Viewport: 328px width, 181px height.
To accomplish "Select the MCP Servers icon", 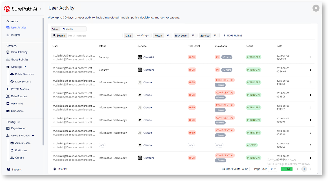I will [x=12, y=82].
